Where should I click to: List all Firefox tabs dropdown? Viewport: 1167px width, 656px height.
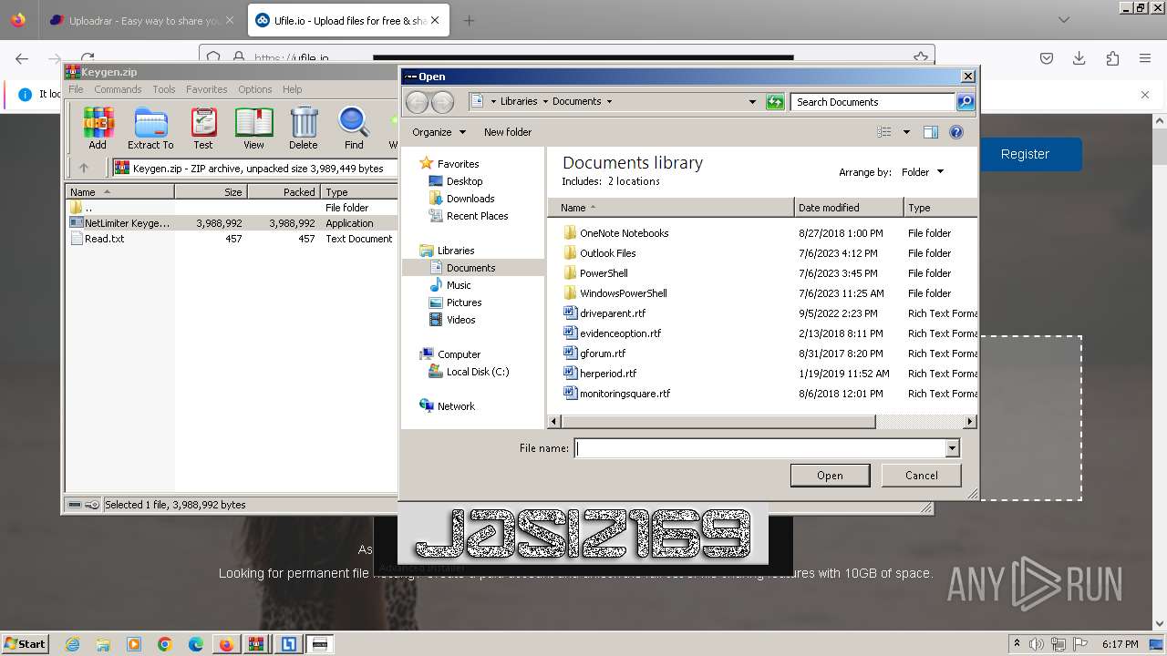pyautogui.click(x=1063, y=20)
